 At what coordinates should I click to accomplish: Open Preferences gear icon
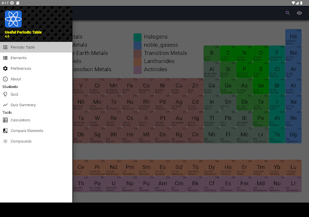[5, 69]
